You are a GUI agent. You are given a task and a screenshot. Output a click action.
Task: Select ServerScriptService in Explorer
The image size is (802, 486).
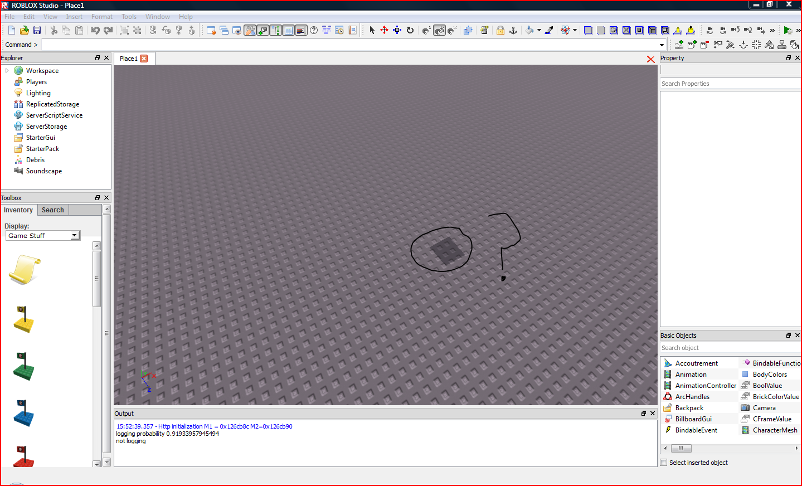coord(54,115)
